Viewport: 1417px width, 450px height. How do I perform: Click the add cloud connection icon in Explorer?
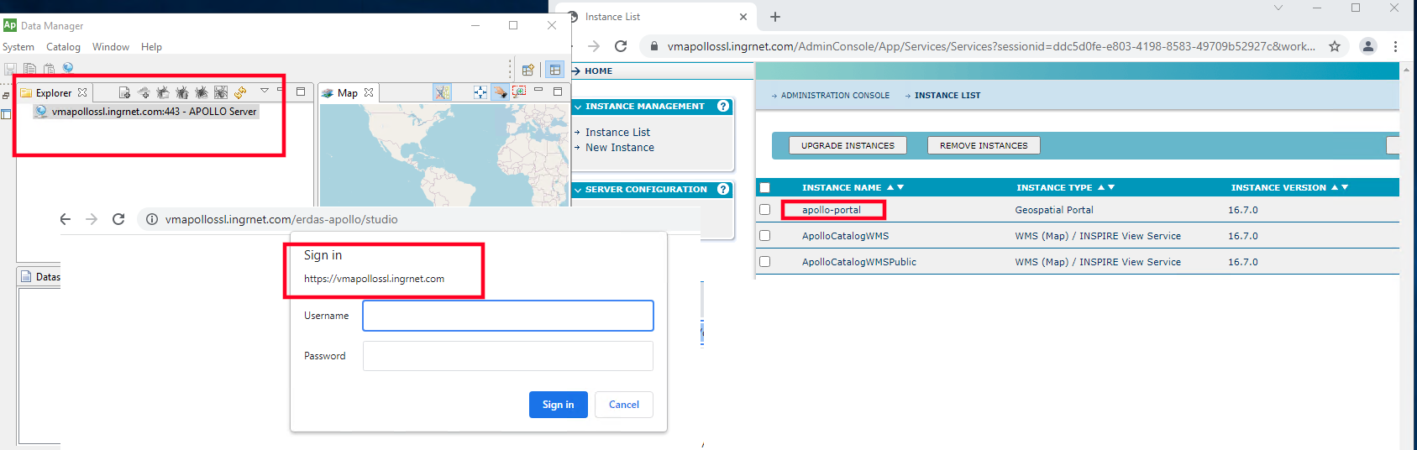[144, 92]
